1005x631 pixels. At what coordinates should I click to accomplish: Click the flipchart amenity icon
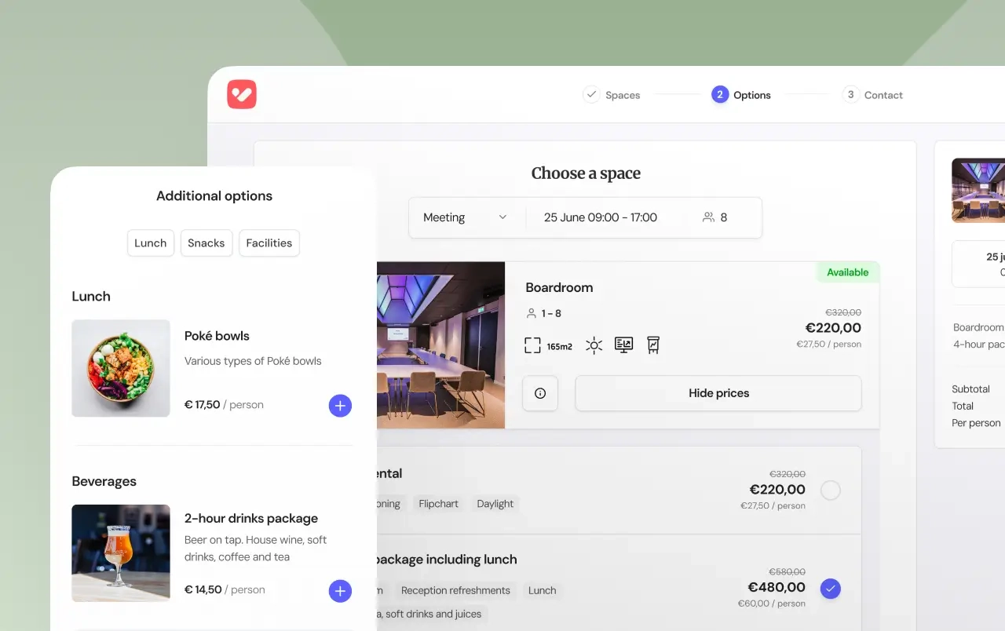(653, 345)
